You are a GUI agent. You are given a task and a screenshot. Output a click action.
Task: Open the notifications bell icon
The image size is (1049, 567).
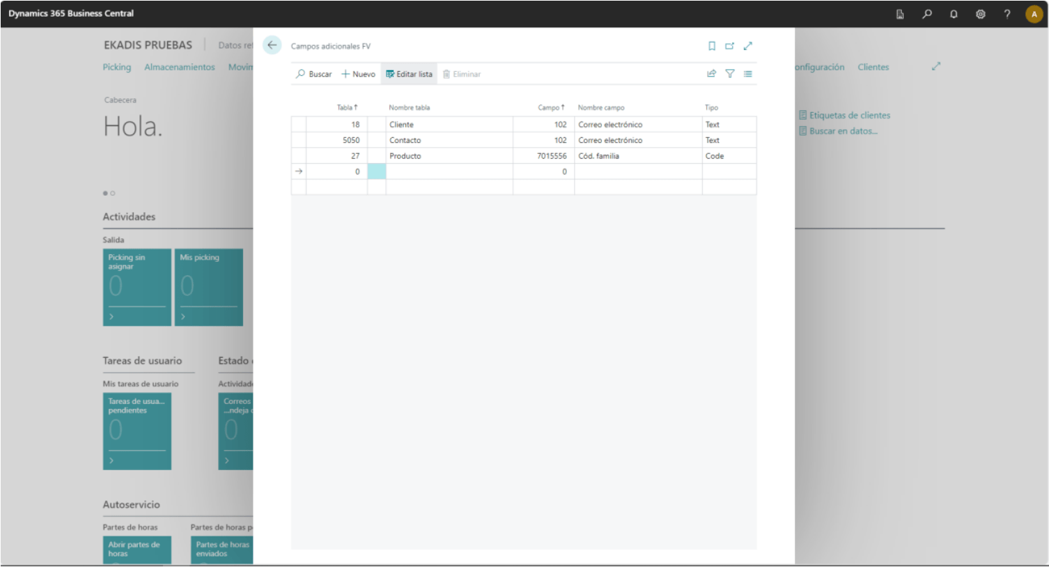pyautogui.click(x=953, y=14)
